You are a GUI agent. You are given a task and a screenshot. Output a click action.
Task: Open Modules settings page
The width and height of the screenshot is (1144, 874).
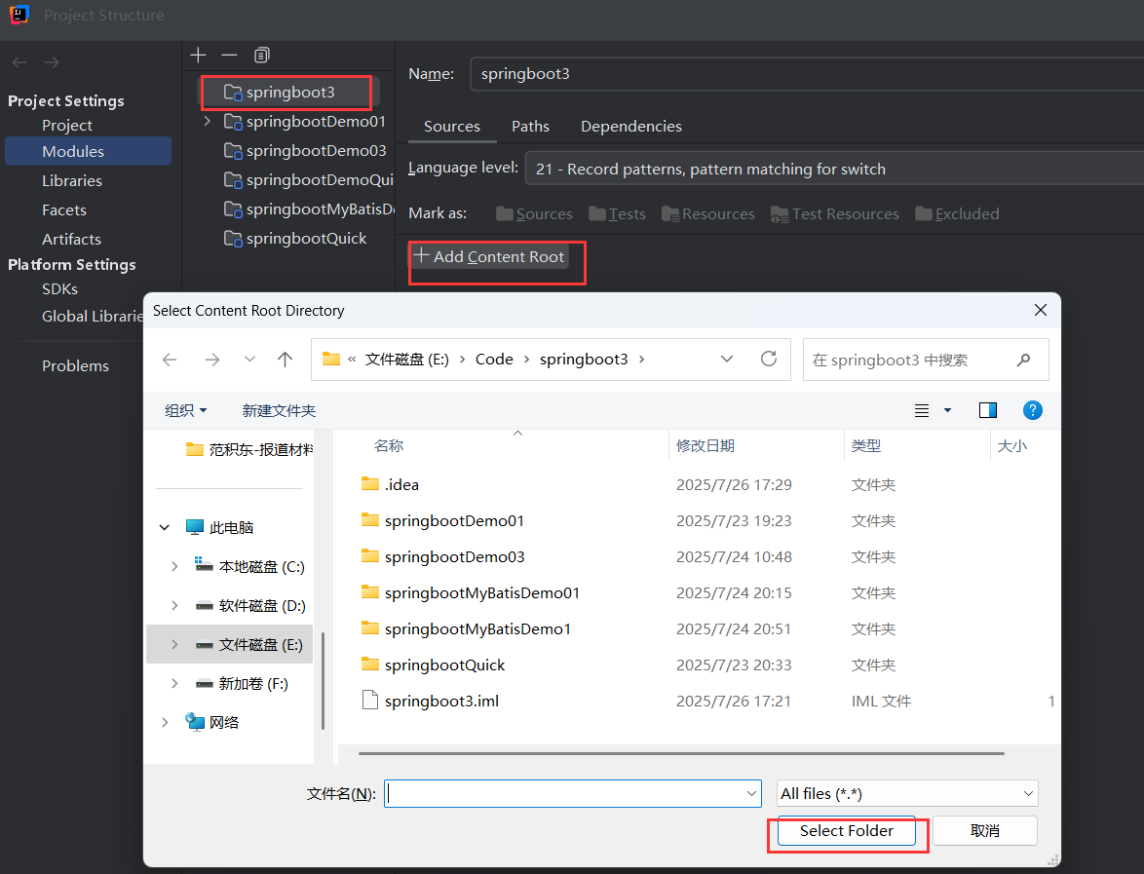[x=89, y=151]
